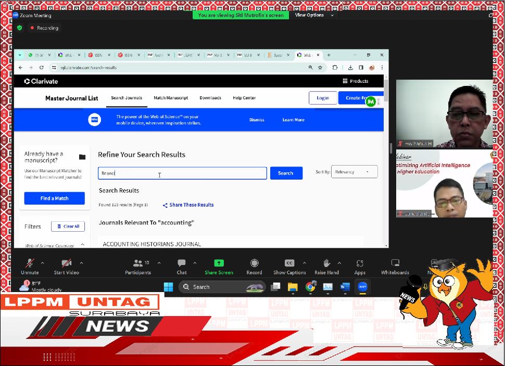The image size is (505, 366).
Task: Click the Record icon in Zoom
Action: click(255, 263)
